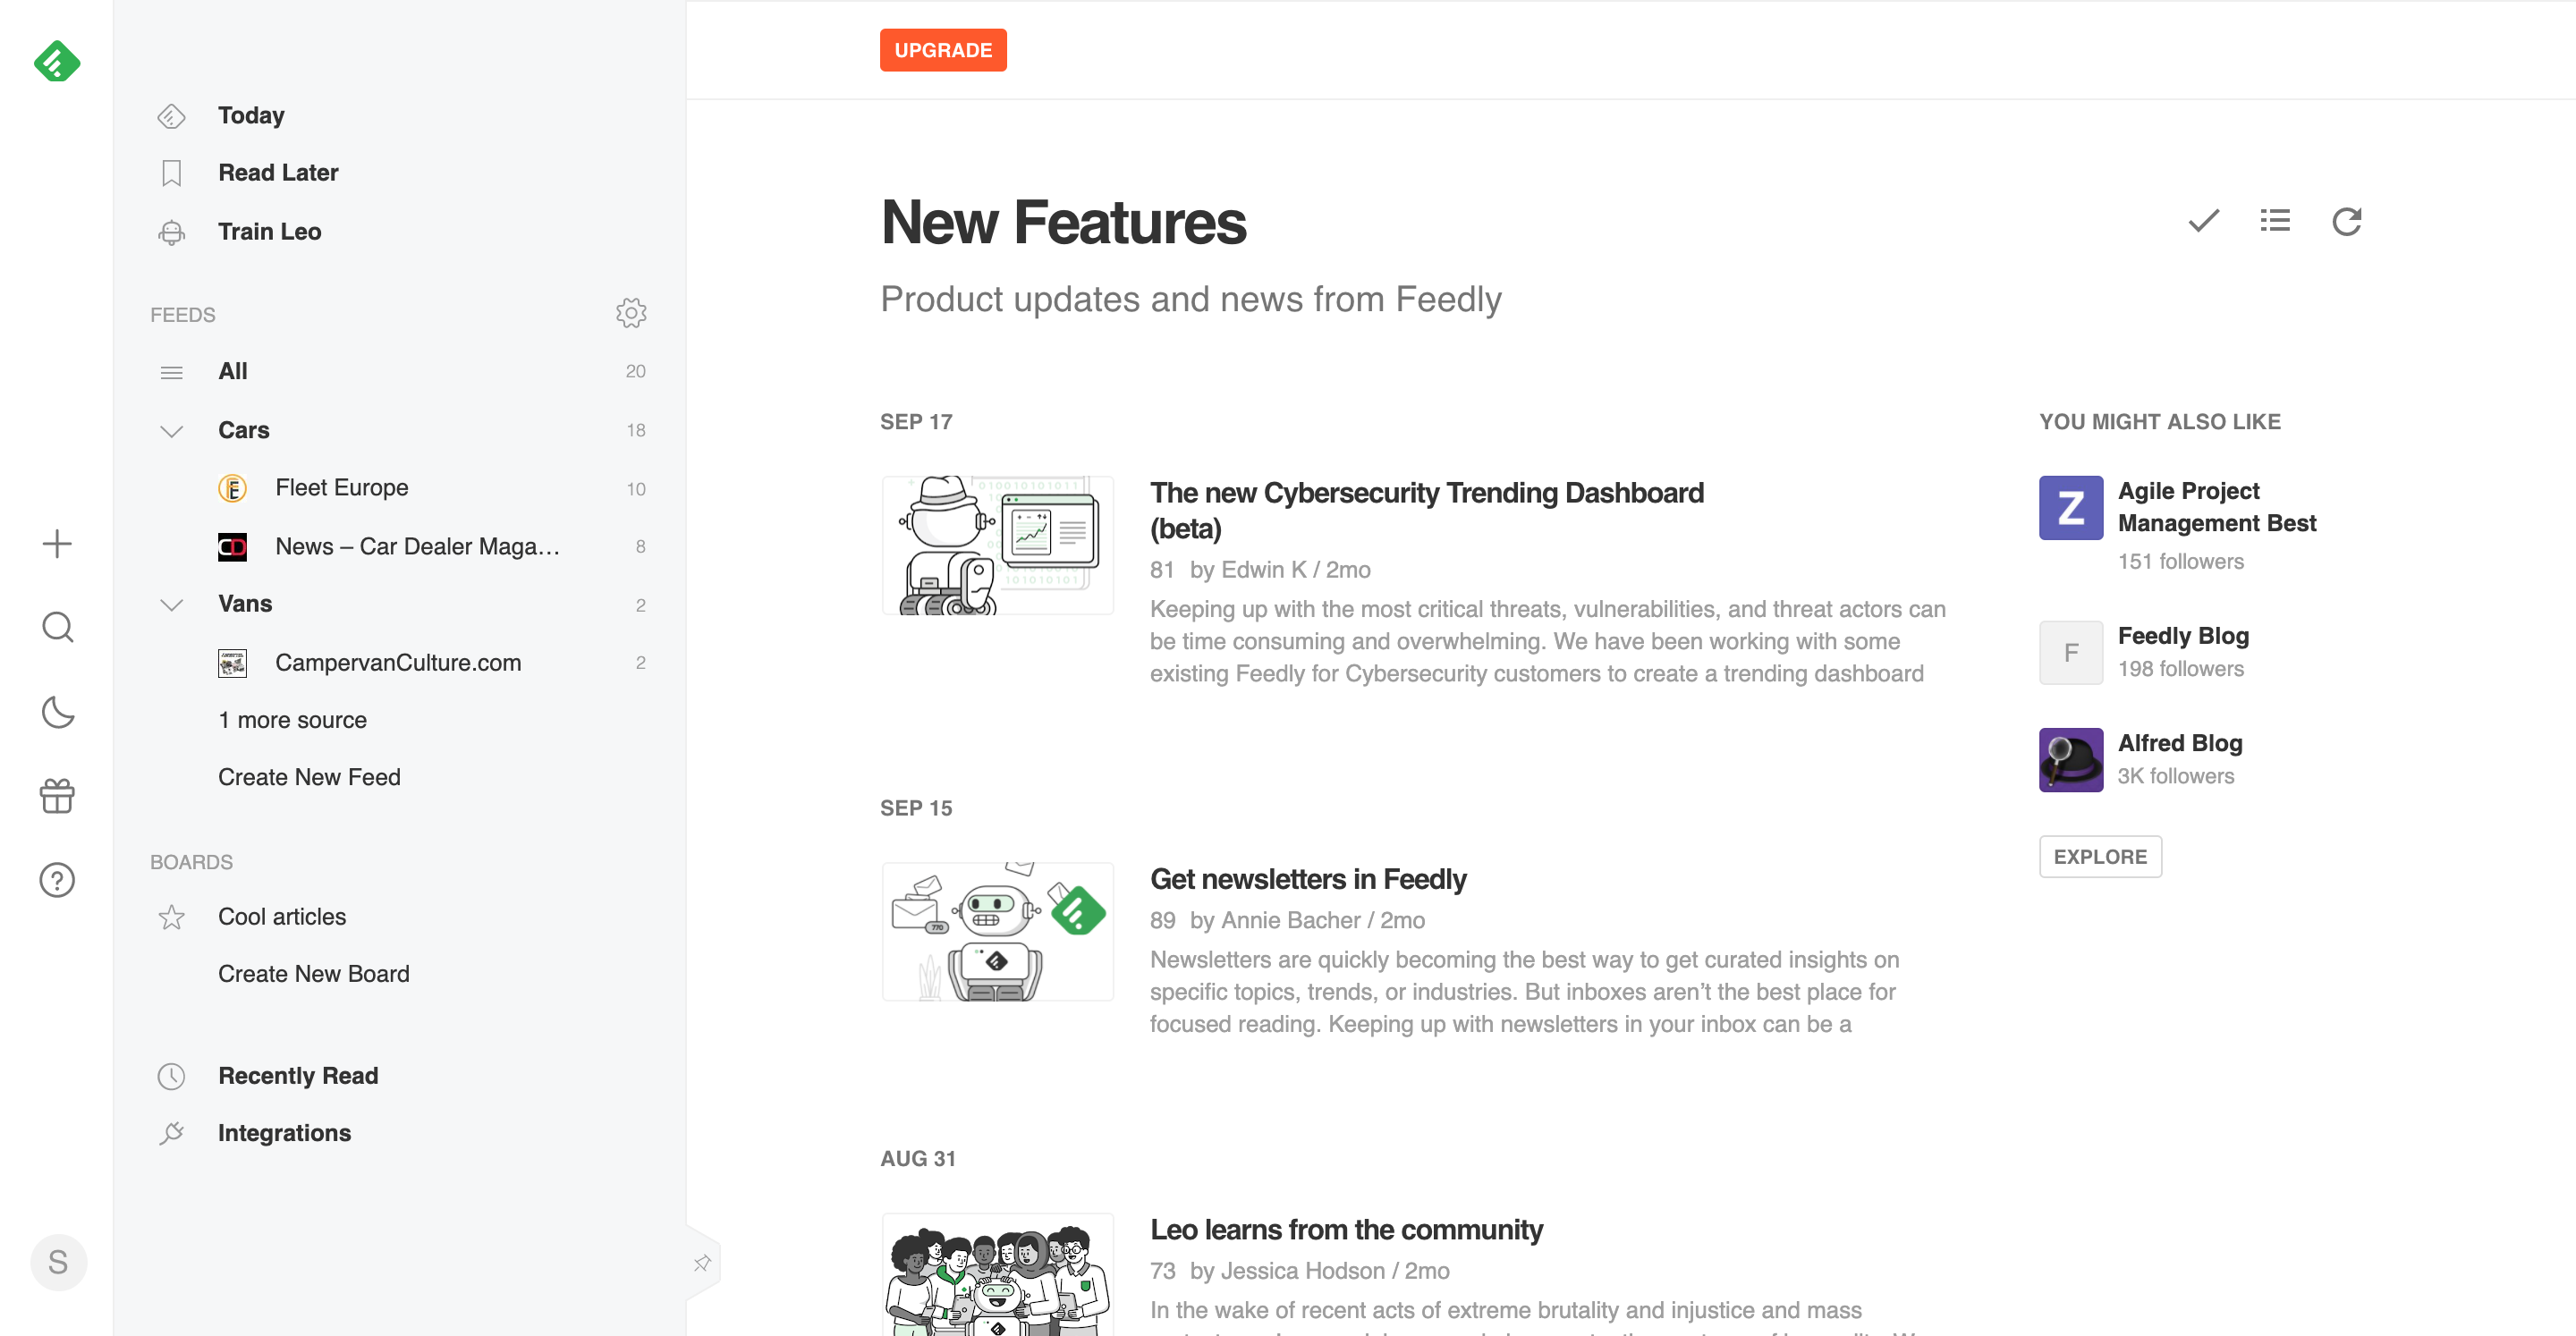Click the Fleet Europe feed item

point(341,486)
